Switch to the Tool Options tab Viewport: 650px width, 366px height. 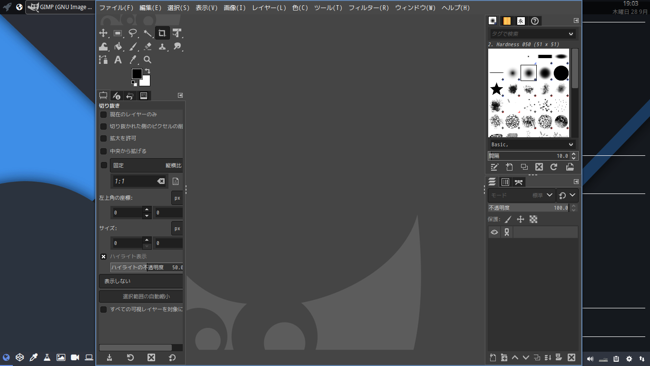coord(103,96)
